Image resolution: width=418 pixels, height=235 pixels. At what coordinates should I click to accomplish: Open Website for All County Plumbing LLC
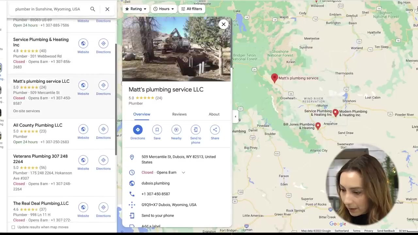coord(83,132)
